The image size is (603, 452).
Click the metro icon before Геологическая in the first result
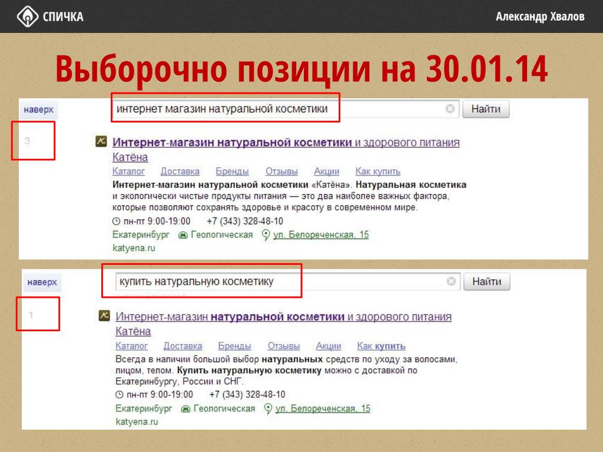[183, 235]
